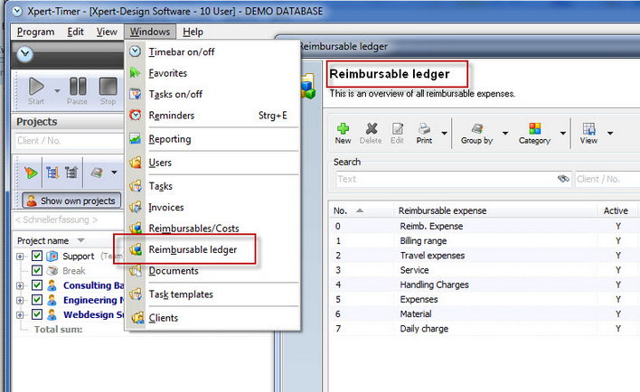Stop the timer
Image resolution: width=640 pixels, height=392 pixels.
[x=108, y=91]
